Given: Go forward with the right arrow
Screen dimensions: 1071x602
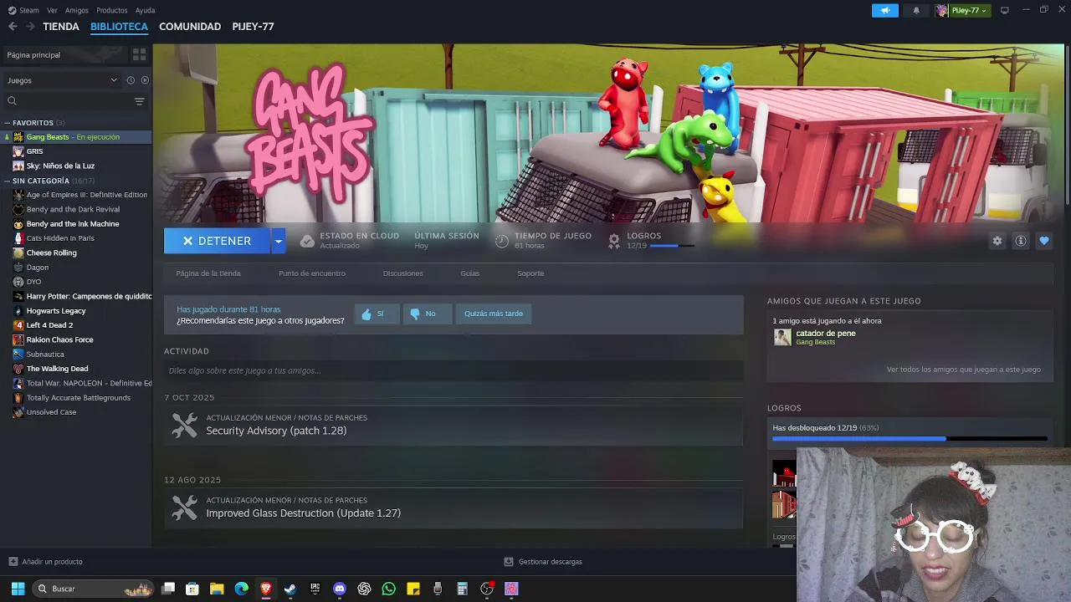Looking at the screenshot, I should pyautogui.click(x=30, y=27).
